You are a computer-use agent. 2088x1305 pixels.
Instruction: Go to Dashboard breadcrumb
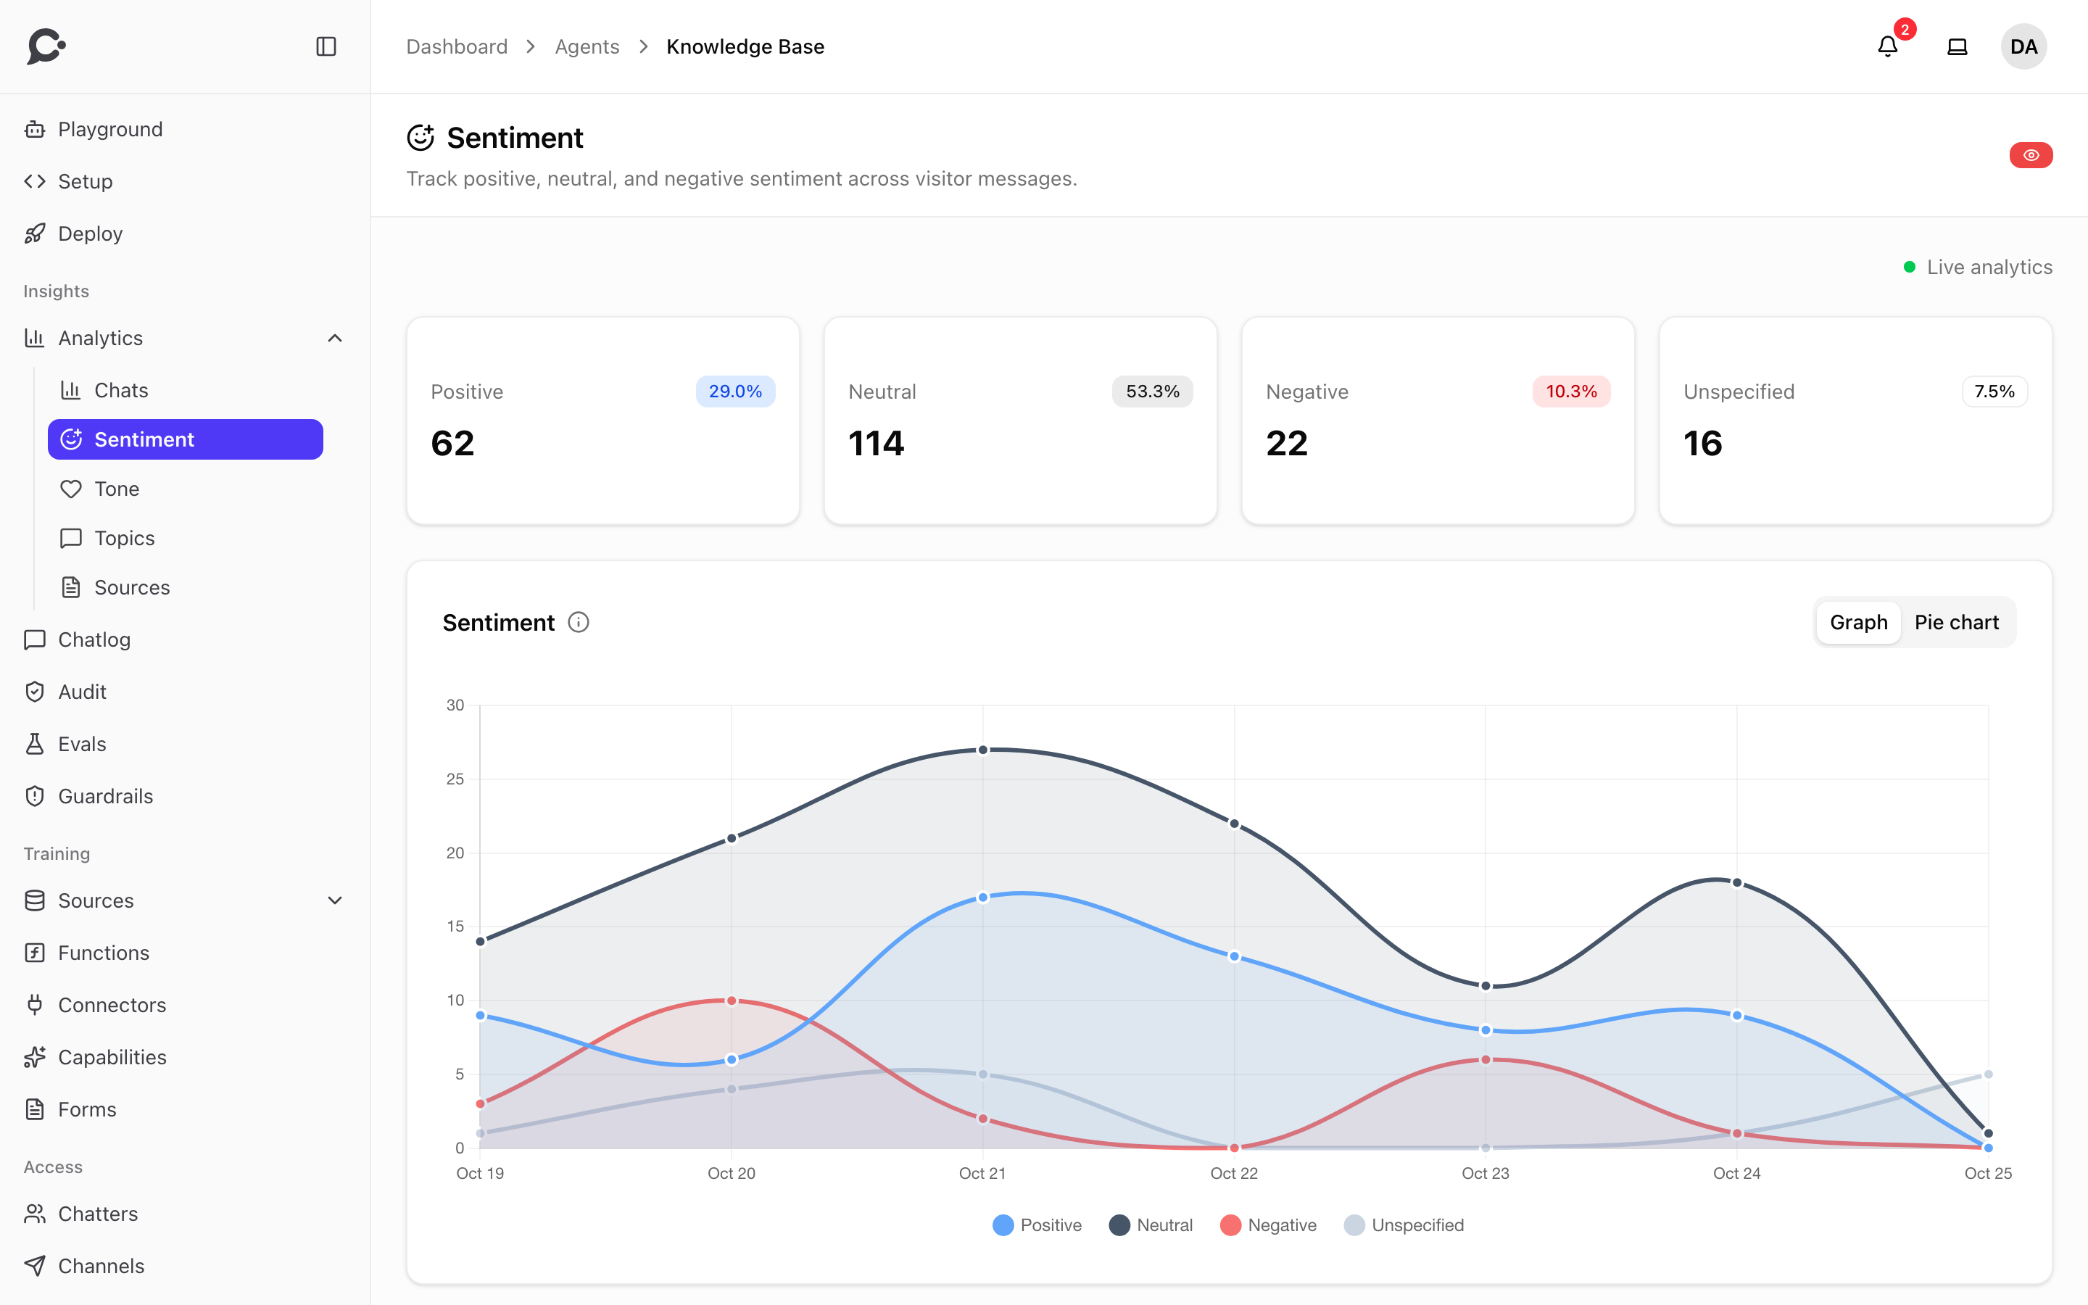[457, 46]
